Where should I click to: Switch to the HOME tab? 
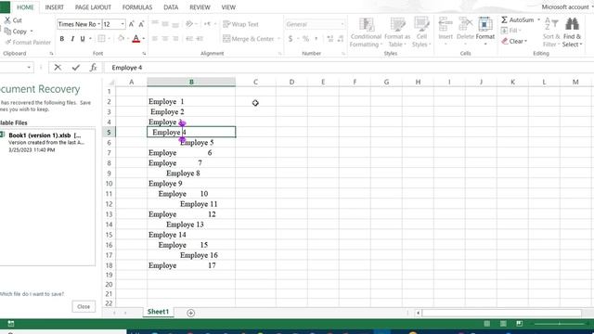tap(25, 7)
